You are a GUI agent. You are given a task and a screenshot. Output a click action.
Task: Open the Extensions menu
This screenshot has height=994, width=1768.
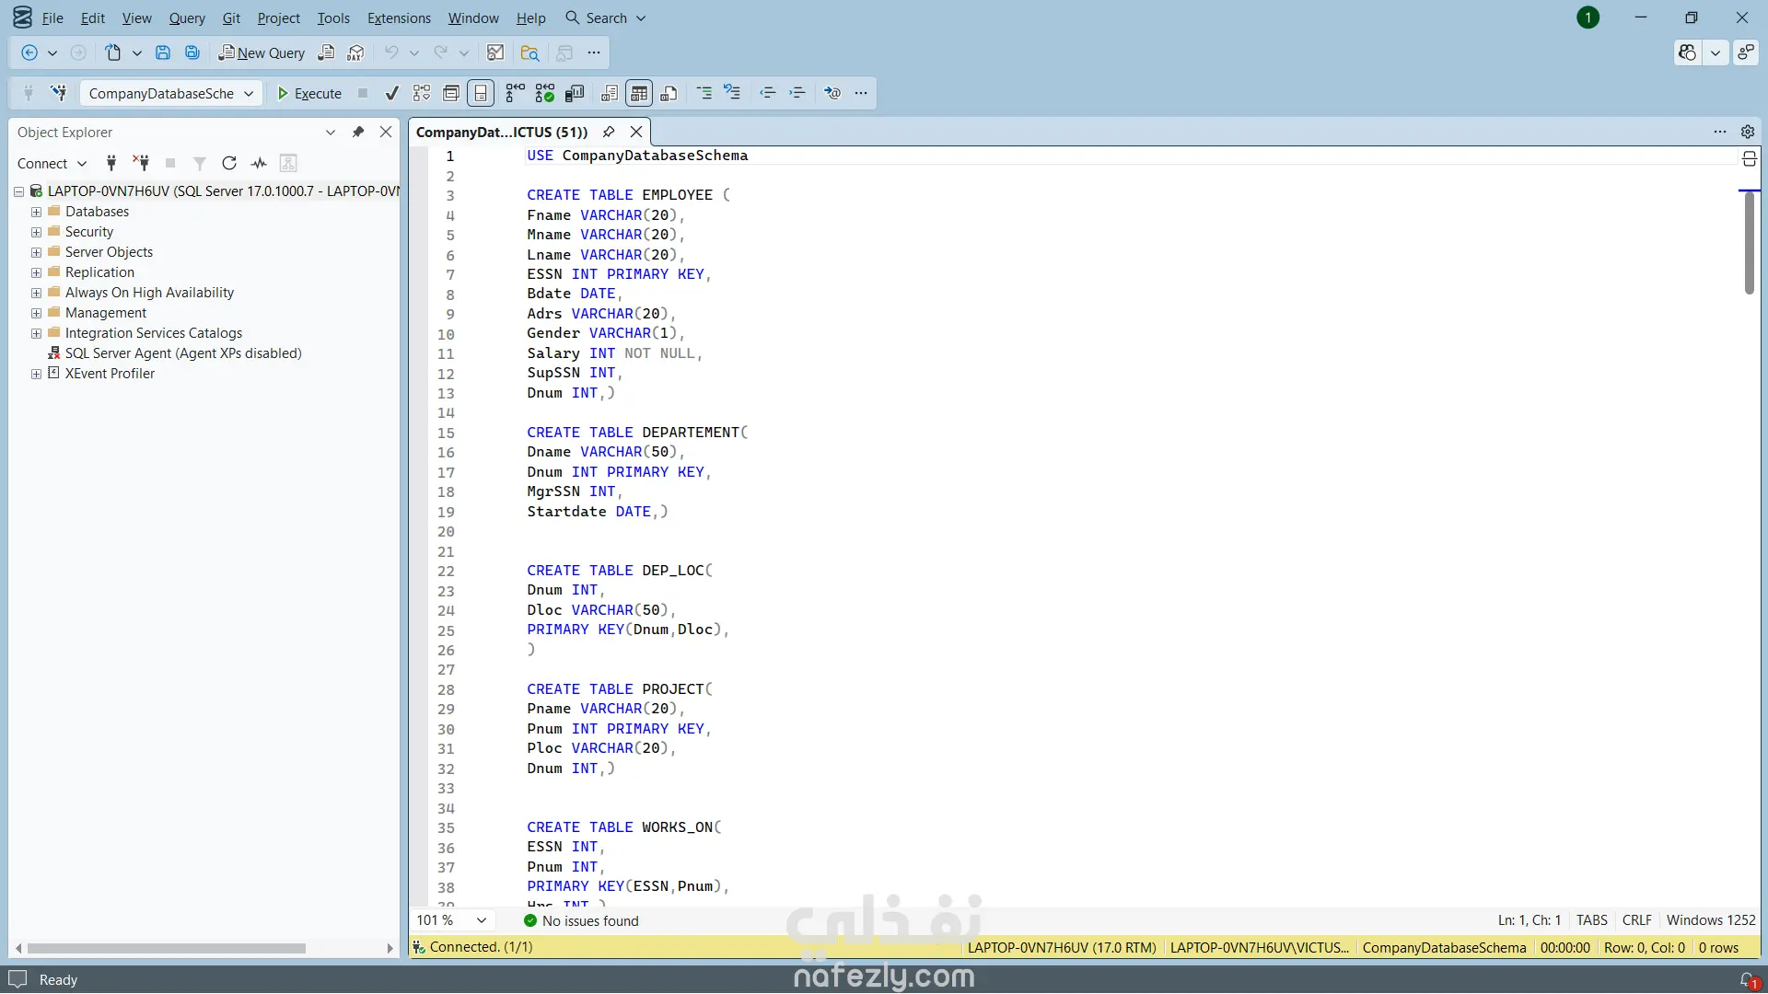(x=399, y=17)
